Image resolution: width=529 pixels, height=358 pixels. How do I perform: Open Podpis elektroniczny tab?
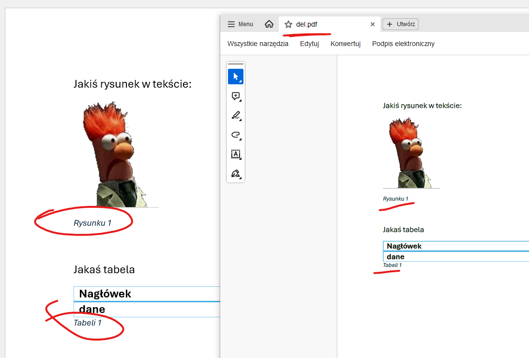[x=403, y=44]
